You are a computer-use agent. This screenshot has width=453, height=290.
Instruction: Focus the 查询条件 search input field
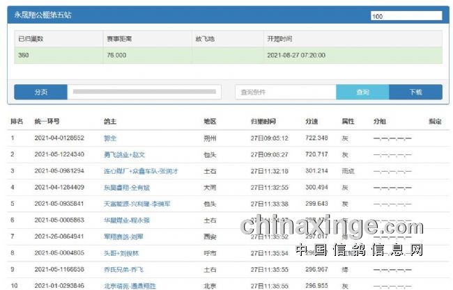pos(285,92)
